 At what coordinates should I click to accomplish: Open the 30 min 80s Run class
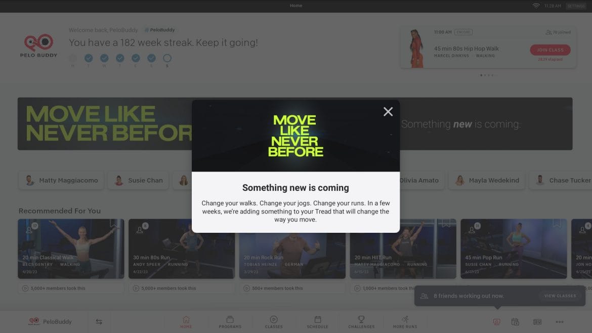click(182, 249)
